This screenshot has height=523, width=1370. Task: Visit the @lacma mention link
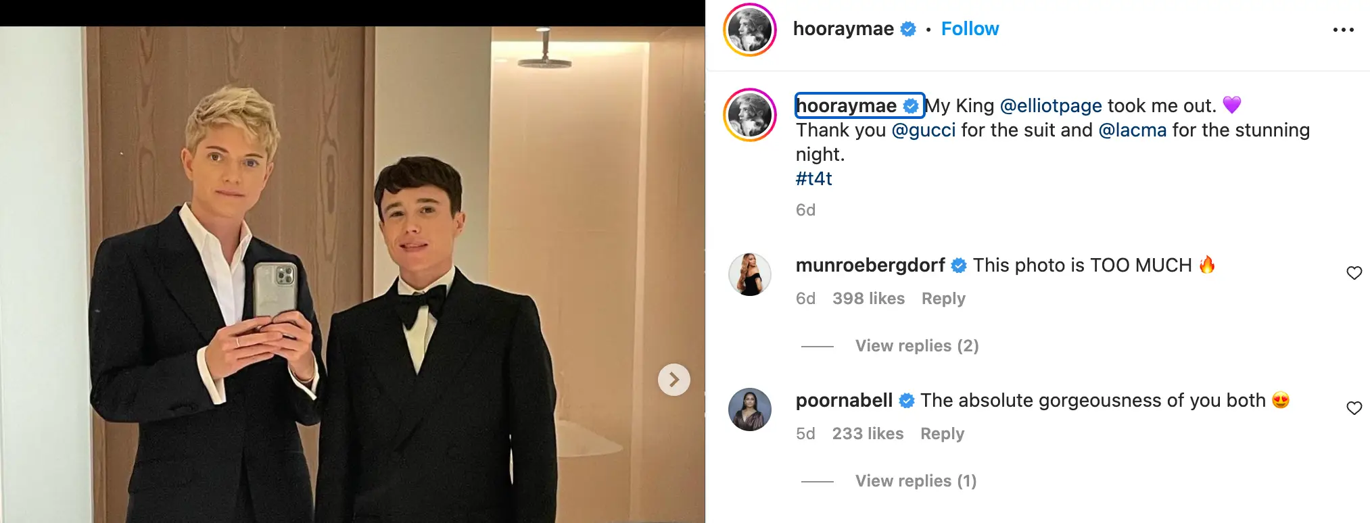coord(1132,130)
